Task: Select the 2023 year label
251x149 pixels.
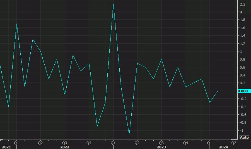Action: [x=161, y=147]
